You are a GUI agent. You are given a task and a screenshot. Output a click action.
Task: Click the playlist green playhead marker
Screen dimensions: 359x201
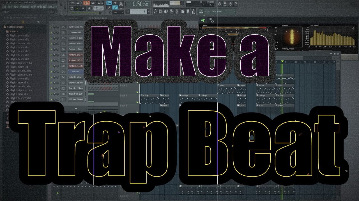click(282, 61)
